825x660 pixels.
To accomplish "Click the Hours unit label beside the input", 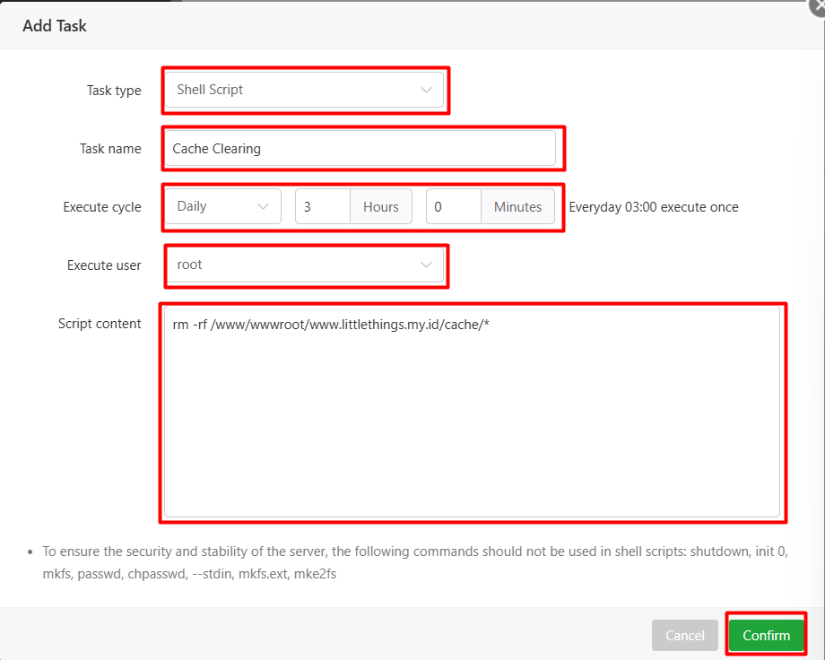I will click(x=381, y=206).
